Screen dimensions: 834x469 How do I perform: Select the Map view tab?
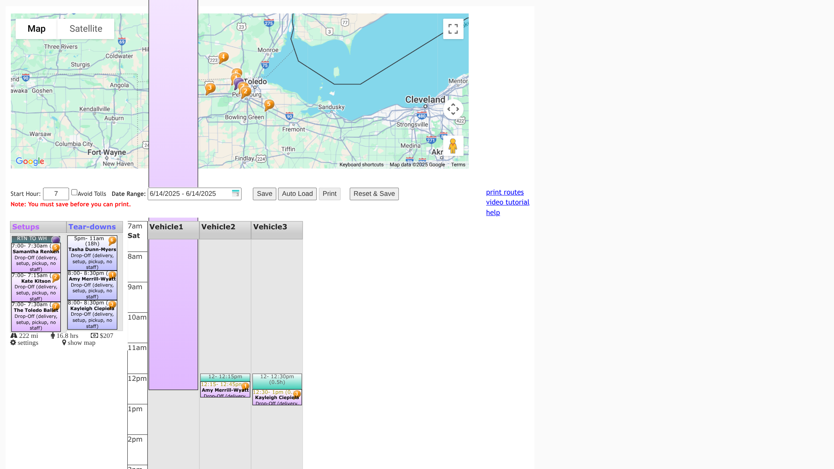36,29
